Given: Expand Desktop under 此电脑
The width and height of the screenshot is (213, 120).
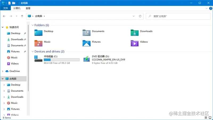Looking at the screenshot, I should pos(4,85).
